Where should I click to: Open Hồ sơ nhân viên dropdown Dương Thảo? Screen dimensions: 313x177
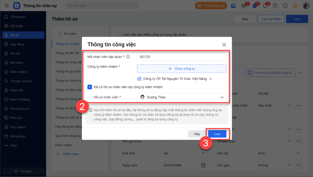[182, 97]
